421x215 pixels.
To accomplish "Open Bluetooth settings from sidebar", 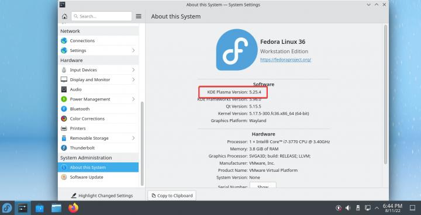I will [98, 109].
